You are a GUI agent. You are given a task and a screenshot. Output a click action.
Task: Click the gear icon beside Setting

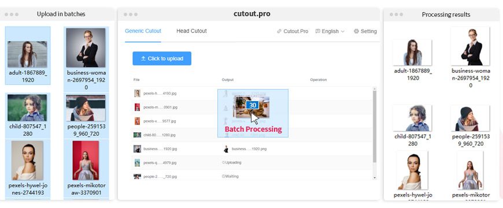[x=356, y=31]
